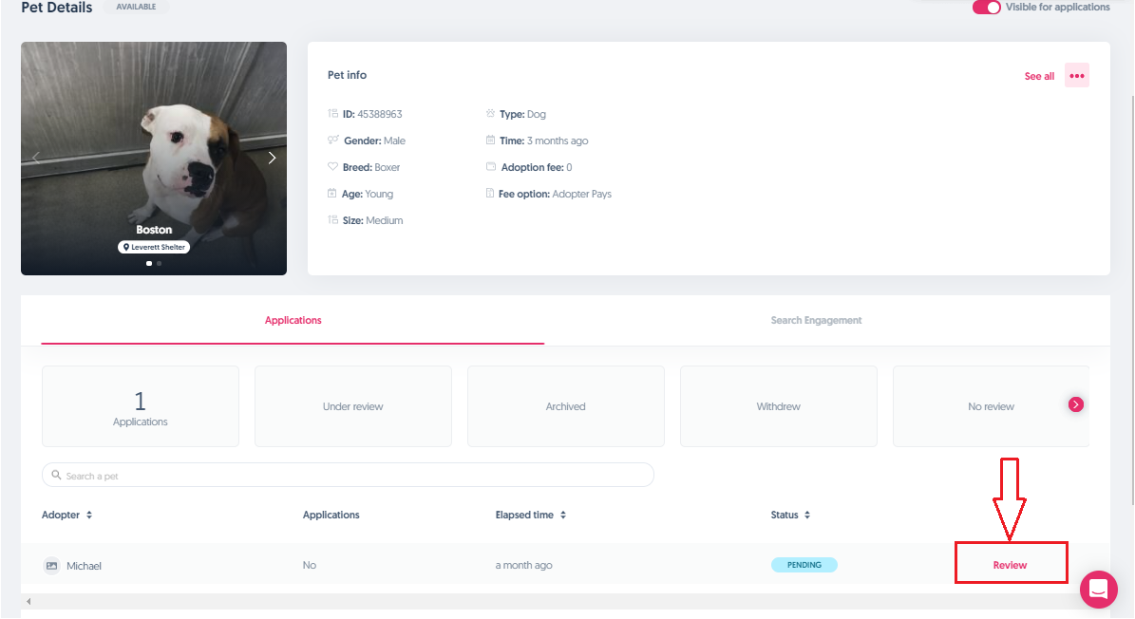This screenshot has width=1135, height=619.
Task: Toggle Visible for applications switch
Action: pos(986,8)
